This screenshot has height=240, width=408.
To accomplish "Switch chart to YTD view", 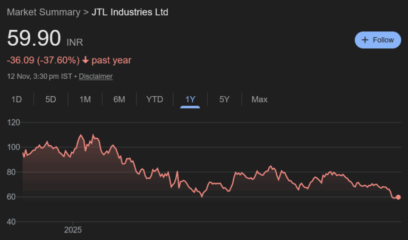I will 155,99.
